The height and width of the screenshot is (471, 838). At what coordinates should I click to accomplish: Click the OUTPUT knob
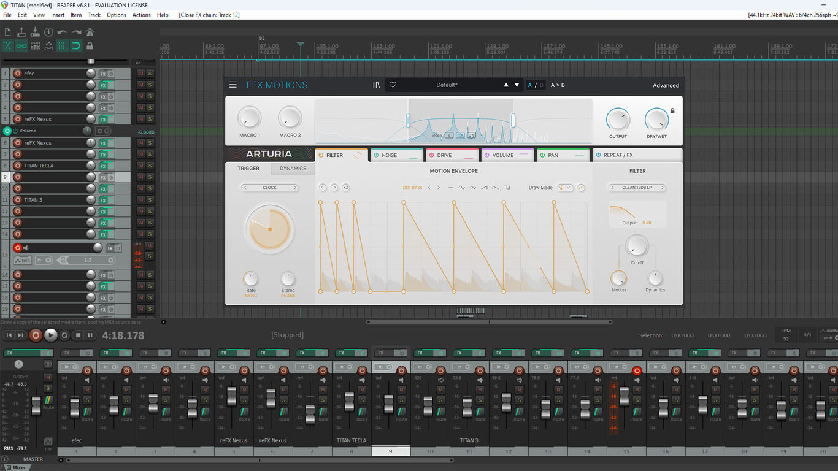click(618, 119)
